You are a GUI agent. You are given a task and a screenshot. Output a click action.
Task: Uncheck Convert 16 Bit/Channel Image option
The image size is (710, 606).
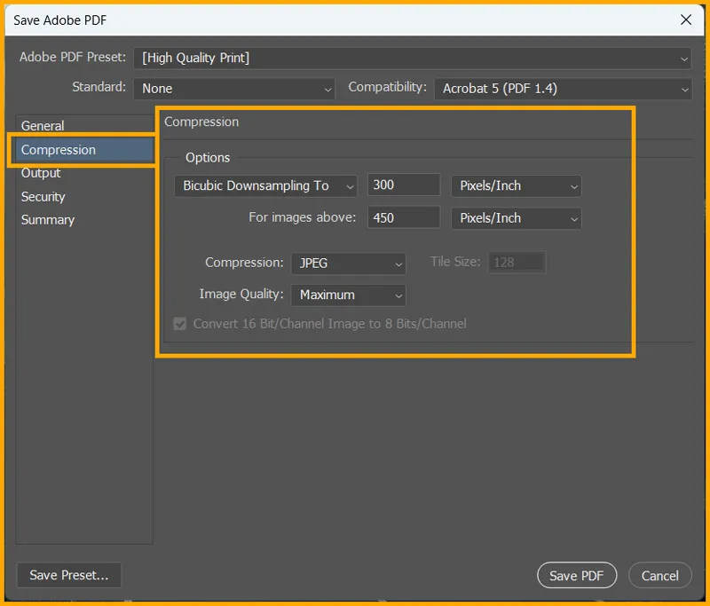tap(179, 323)
